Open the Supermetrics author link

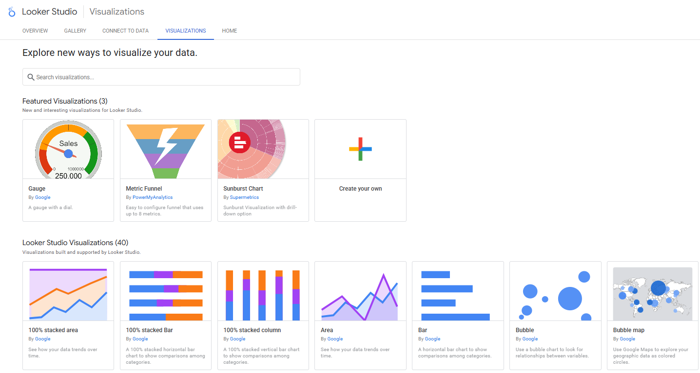244,197
